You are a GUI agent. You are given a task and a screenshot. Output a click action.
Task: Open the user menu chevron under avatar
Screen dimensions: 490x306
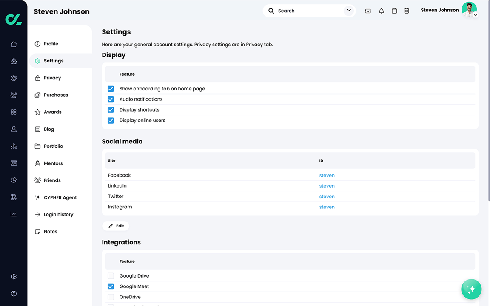(475, 15)
